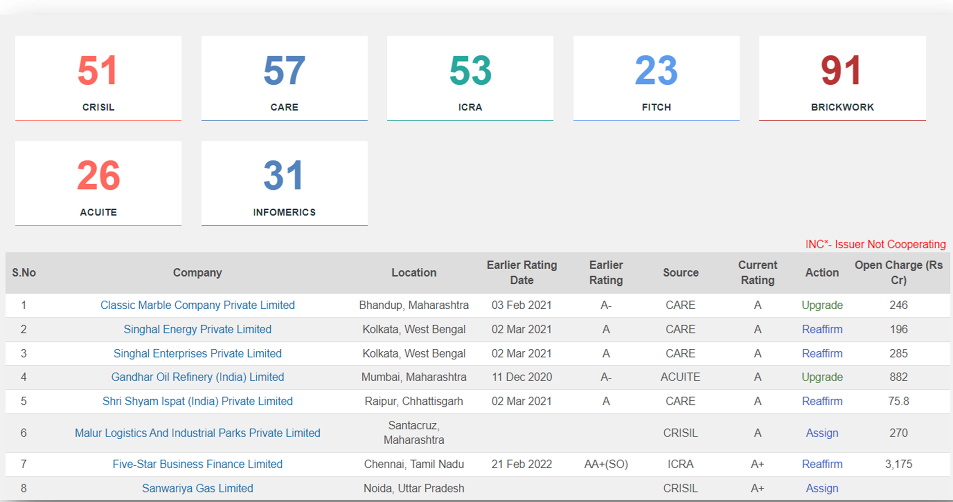Select the open charge value 3,175
This screenshot has height=502, width=953.
pos(899,464)
